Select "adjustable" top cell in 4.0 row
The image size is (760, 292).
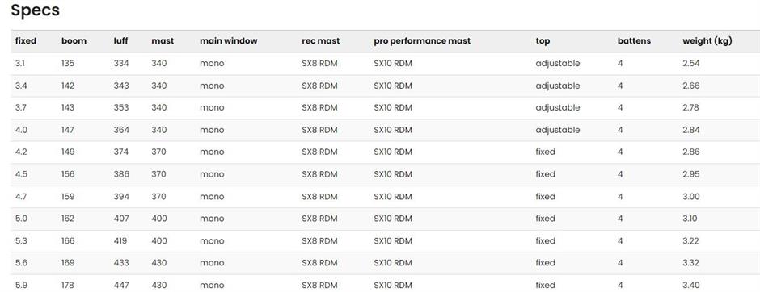point(557,130)
